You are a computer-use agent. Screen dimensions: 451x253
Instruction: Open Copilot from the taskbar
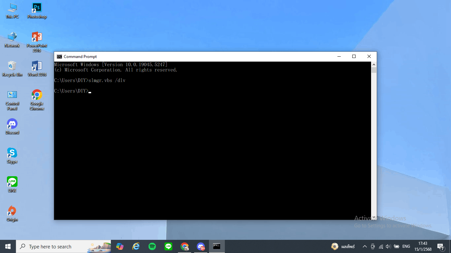120,246
